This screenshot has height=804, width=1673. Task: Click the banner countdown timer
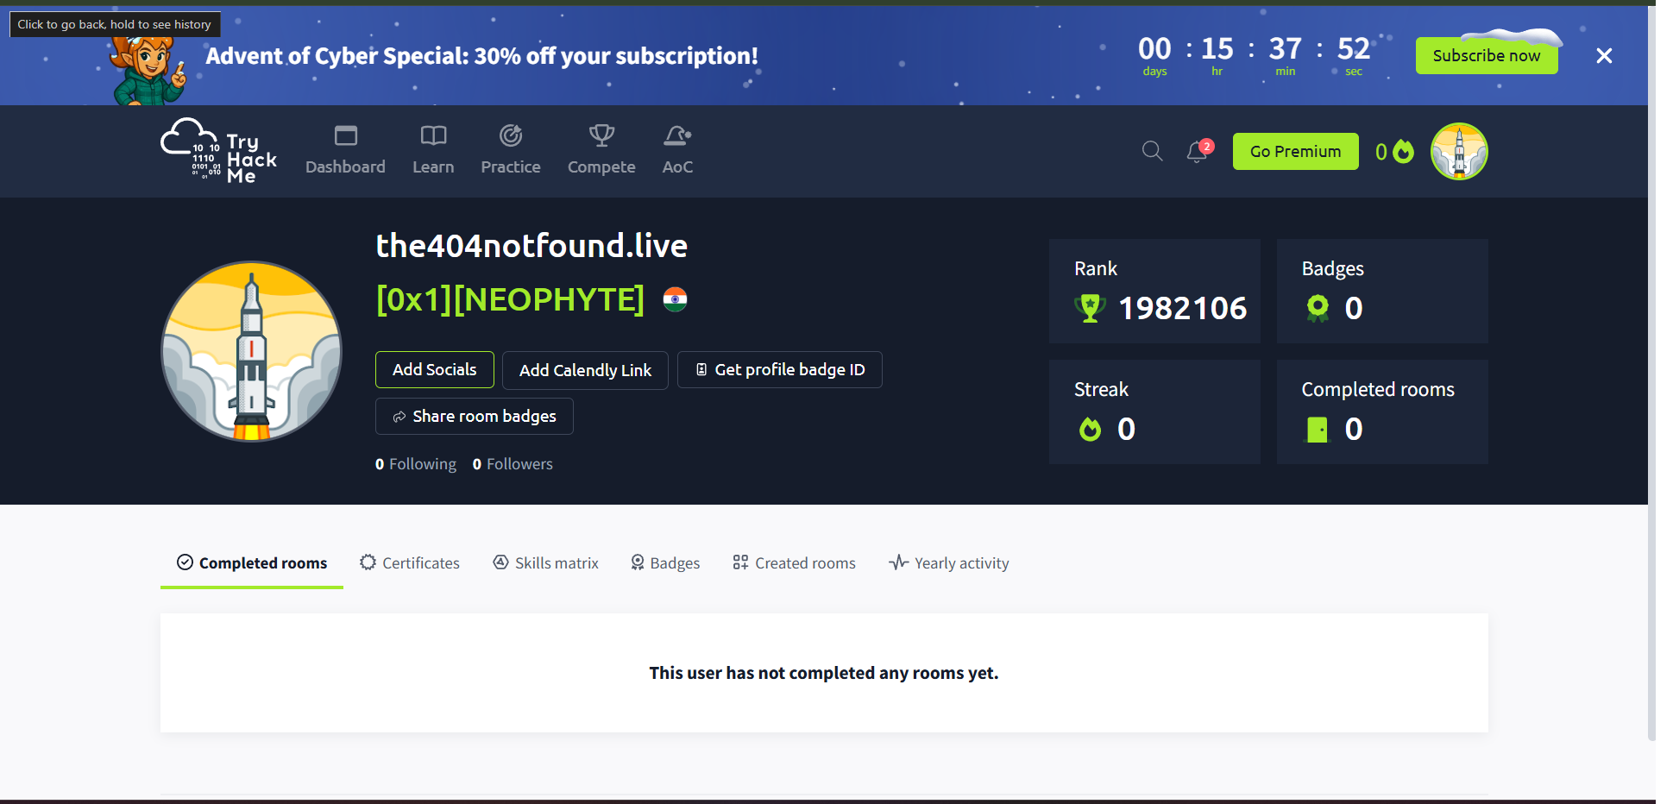coord(1254,55)
